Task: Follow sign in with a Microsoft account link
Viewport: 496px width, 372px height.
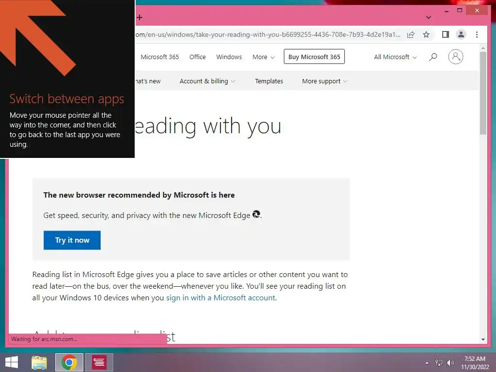Action: (220, 298)
